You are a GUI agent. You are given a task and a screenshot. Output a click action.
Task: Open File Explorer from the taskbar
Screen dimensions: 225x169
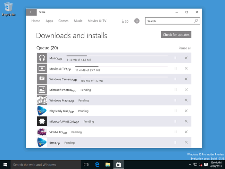108,165
